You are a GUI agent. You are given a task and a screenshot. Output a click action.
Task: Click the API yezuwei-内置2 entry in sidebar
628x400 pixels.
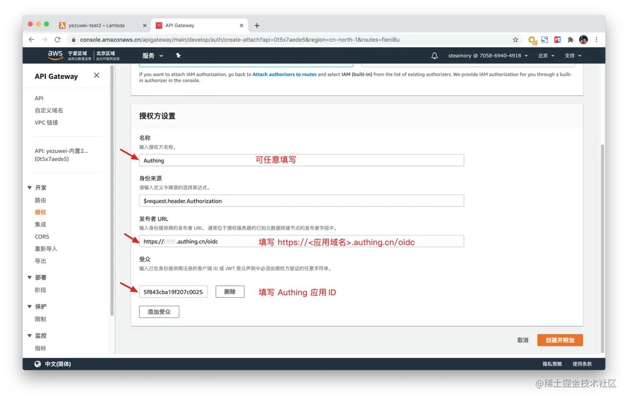tap(61, 155)
